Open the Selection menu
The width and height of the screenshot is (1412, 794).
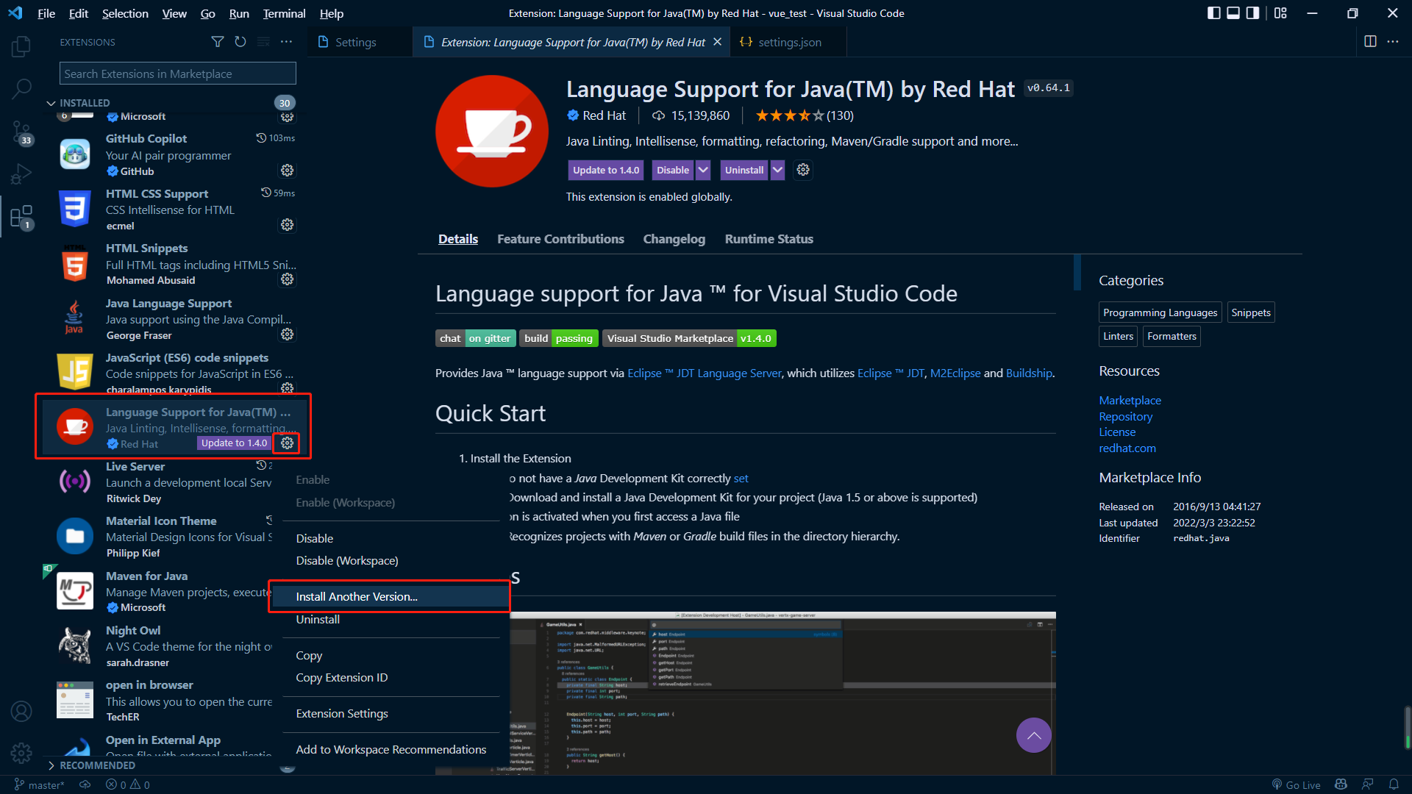(x=125, y=13)
